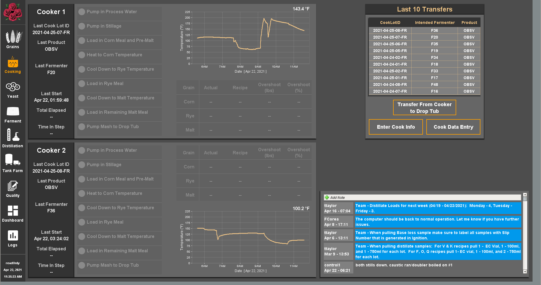Click notes scrollbar down arrow
Image resolution: width=541 pixels, height=285 pixels.
tap(525, 271)
